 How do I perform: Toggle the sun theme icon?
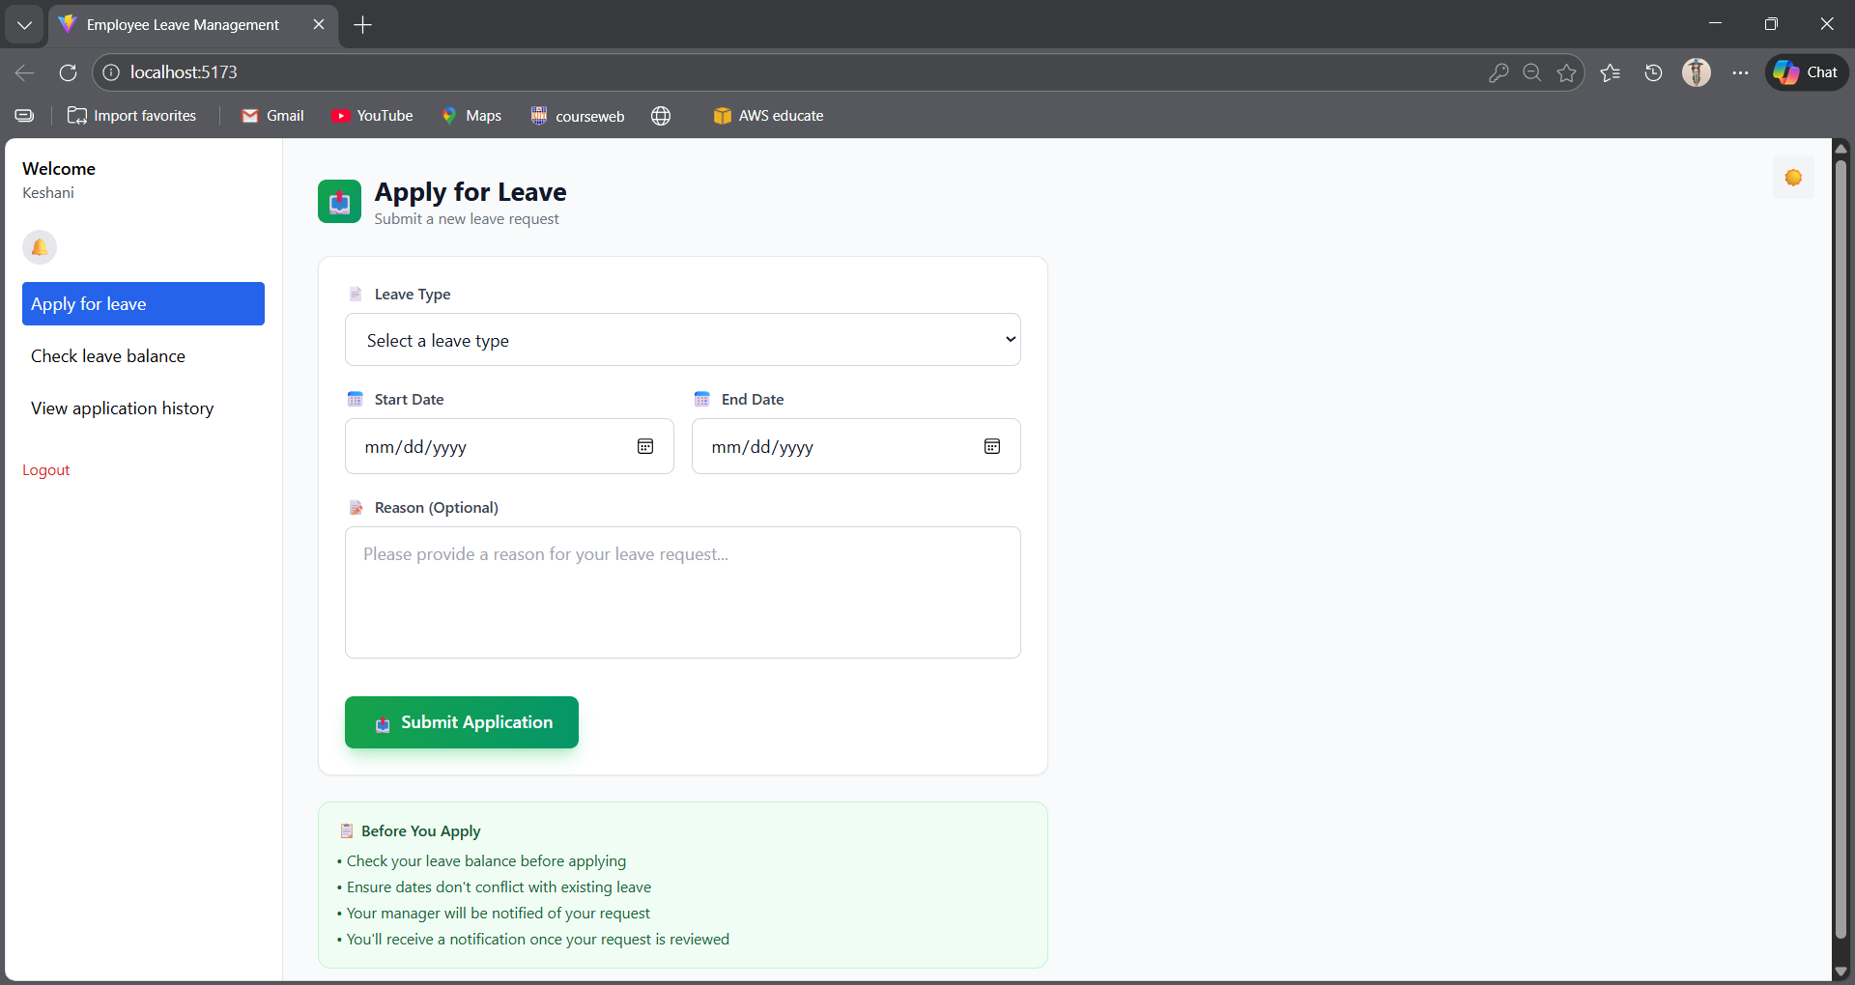click(x=1793, y=178)
